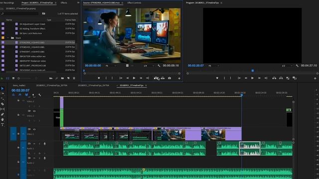
Task: Open Source monitor settings wrench
Action: [159, 66]
